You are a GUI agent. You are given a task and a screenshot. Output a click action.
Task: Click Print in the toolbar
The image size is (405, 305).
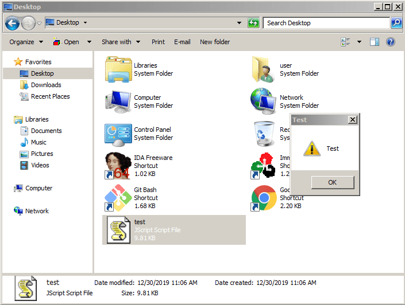(x=158, y=42)
